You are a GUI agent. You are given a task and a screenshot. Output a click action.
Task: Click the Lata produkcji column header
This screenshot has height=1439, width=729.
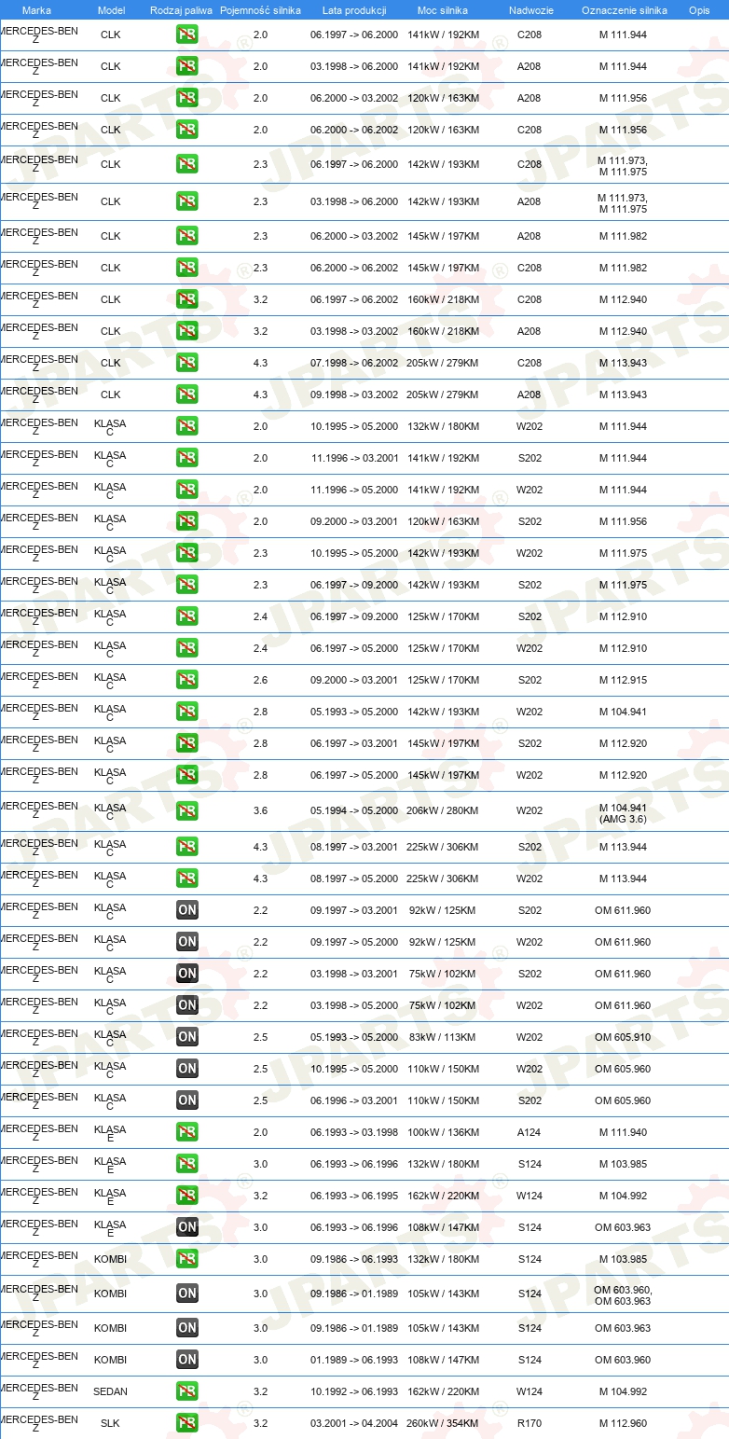click(354, 9)
